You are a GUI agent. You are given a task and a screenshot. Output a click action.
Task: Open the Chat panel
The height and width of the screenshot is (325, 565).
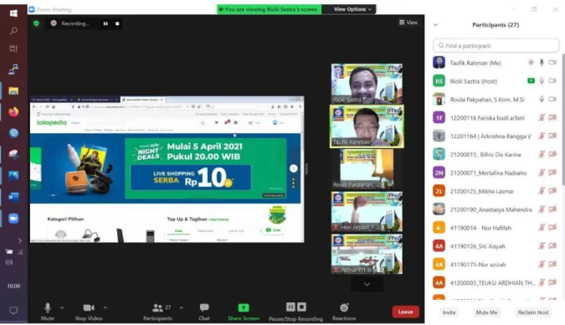click(x=204, y=312)
